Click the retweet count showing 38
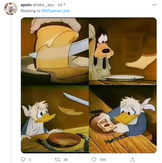162x163 pixels. 65,160
